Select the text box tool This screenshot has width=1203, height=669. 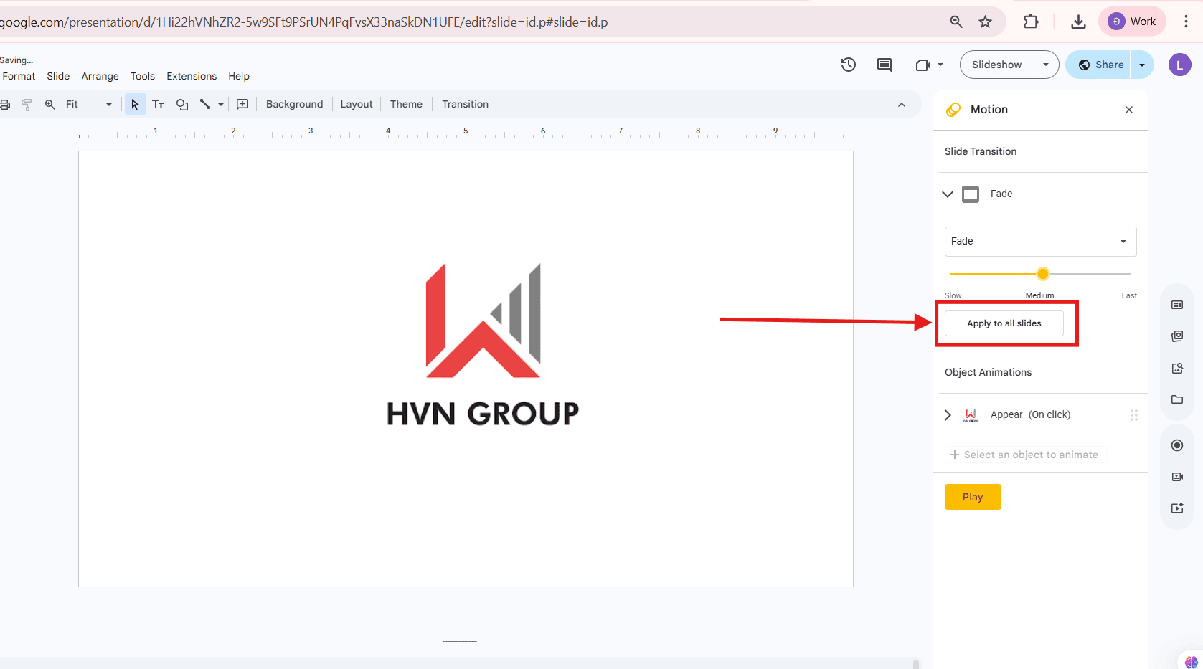[158, 105]
